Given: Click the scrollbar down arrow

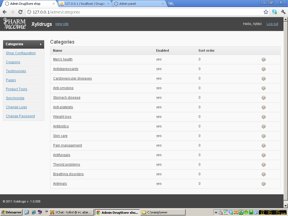Looking at the screenshot, I should point(286,206).
